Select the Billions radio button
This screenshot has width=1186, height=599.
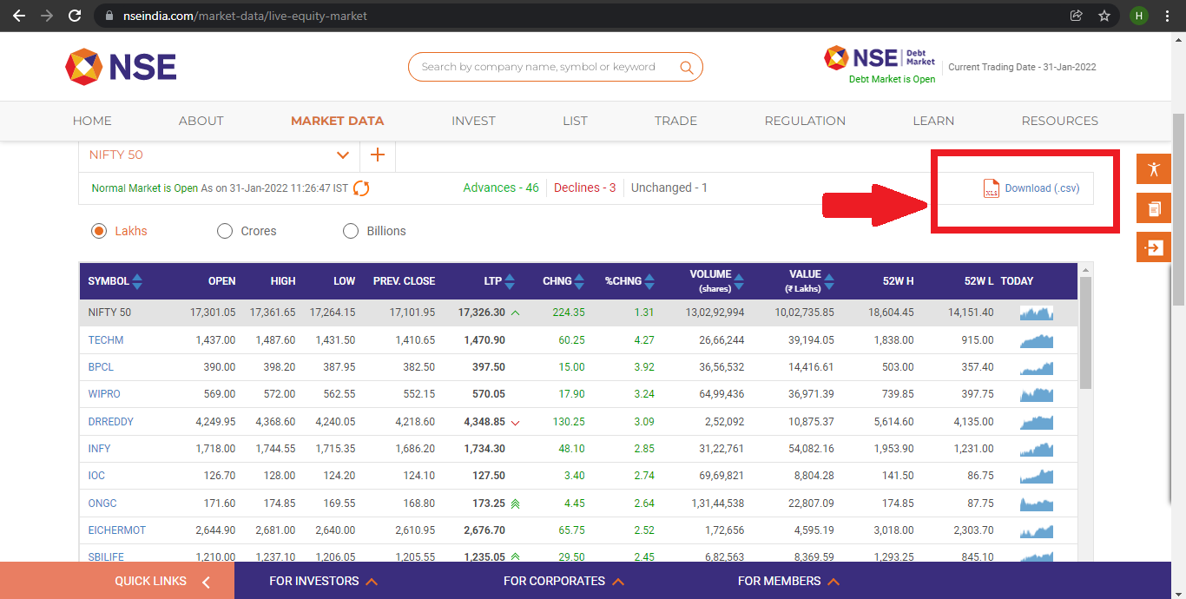coord(351,231)
